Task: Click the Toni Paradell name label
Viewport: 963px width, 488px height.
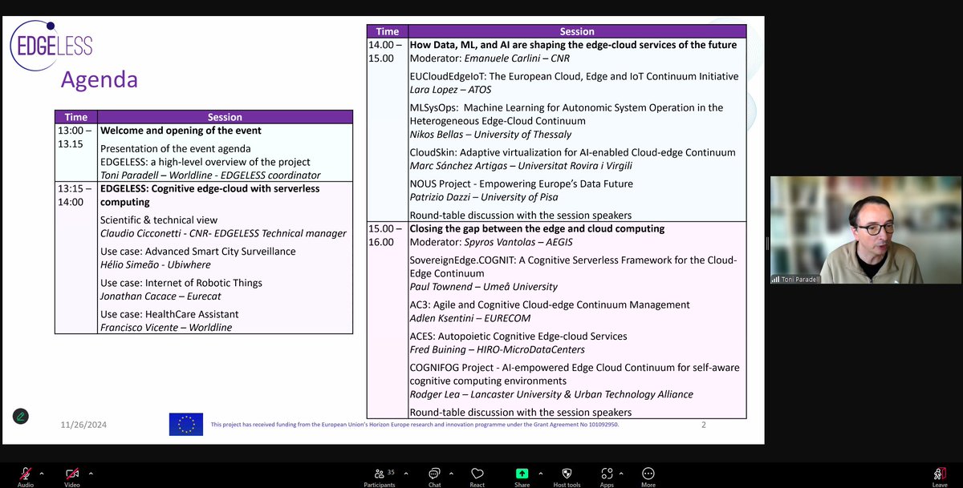Action: (794, 279)
